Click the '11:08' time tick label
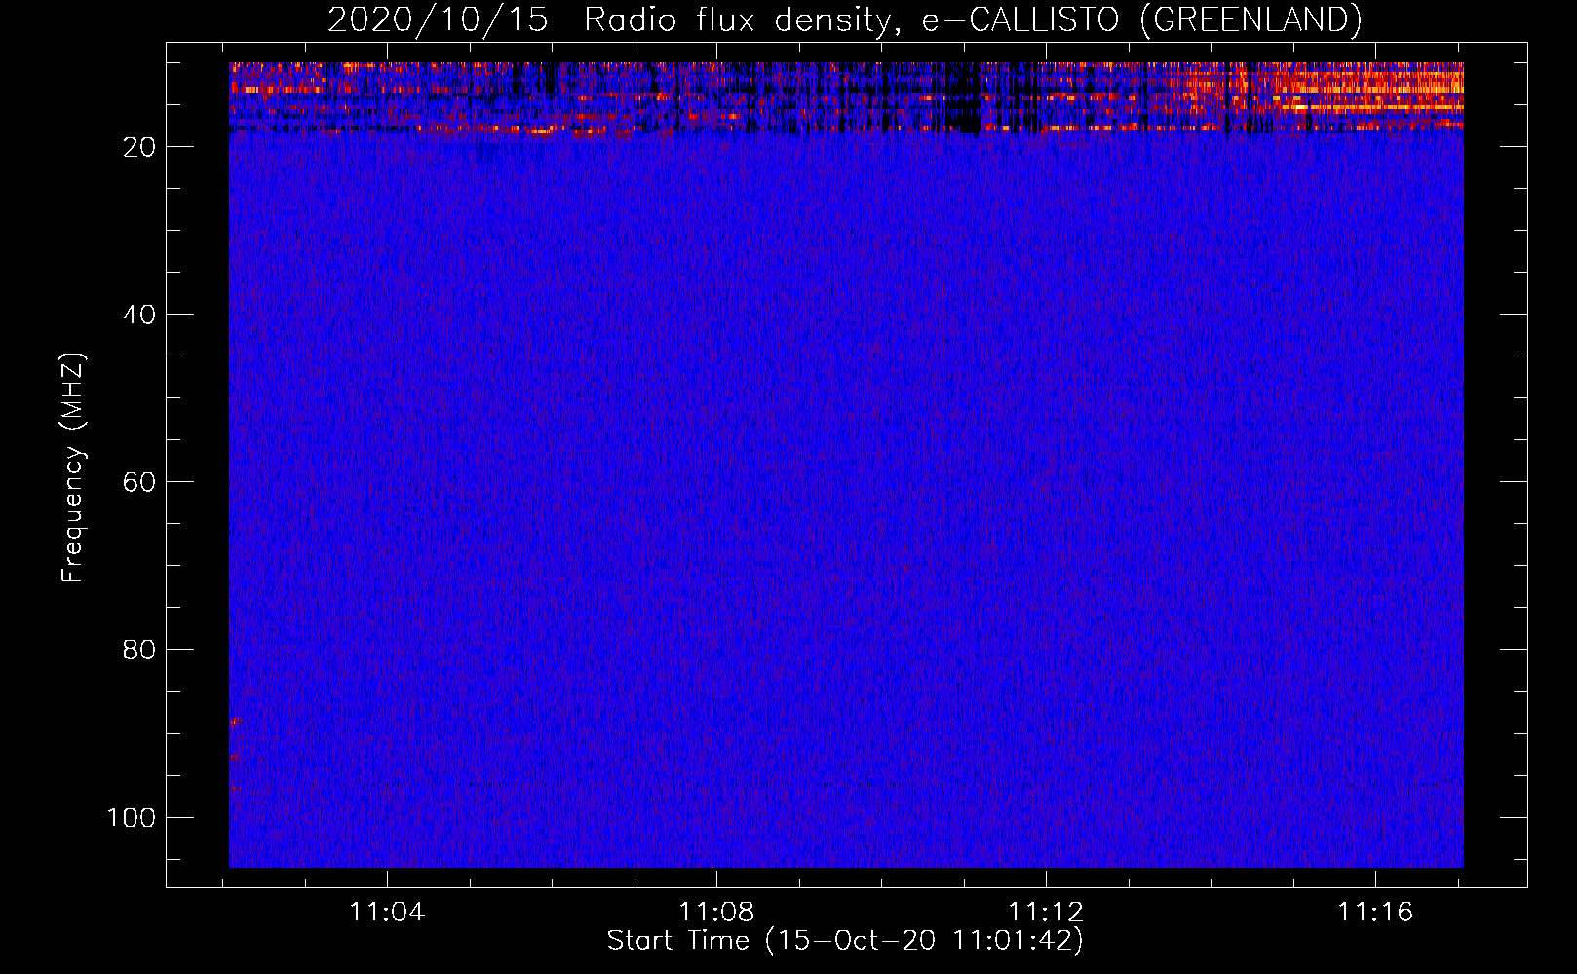The width and height of the screenshot is (1577, 974). [717, 912]
